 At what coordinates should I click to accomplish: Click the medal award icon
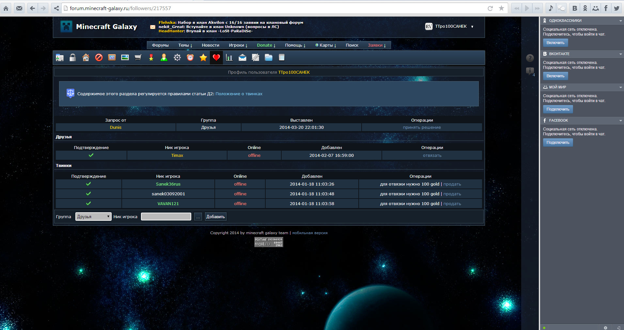[x=151, y=58]
